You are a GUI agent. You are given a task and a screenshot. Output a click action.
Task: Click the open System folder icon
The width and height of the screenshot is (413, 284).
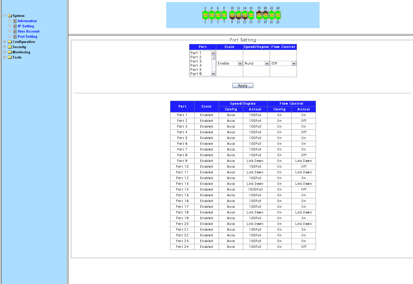point(10,16)
